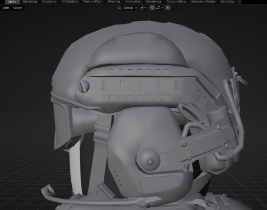
Task: Toggle the snap magnet button
Action: [152, 8]
